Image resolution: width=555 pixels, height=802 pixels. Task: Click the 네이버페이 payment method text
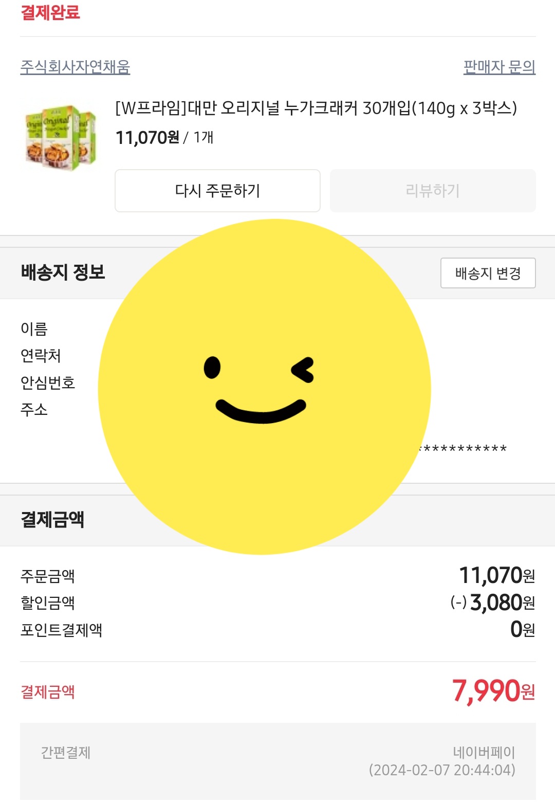484,753
